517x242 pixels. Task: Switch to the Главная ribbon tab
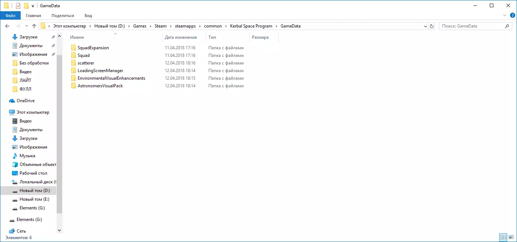coord(33,16)
